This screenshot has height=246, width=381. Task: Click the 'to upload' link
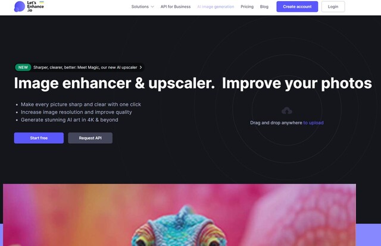[313, 123]
